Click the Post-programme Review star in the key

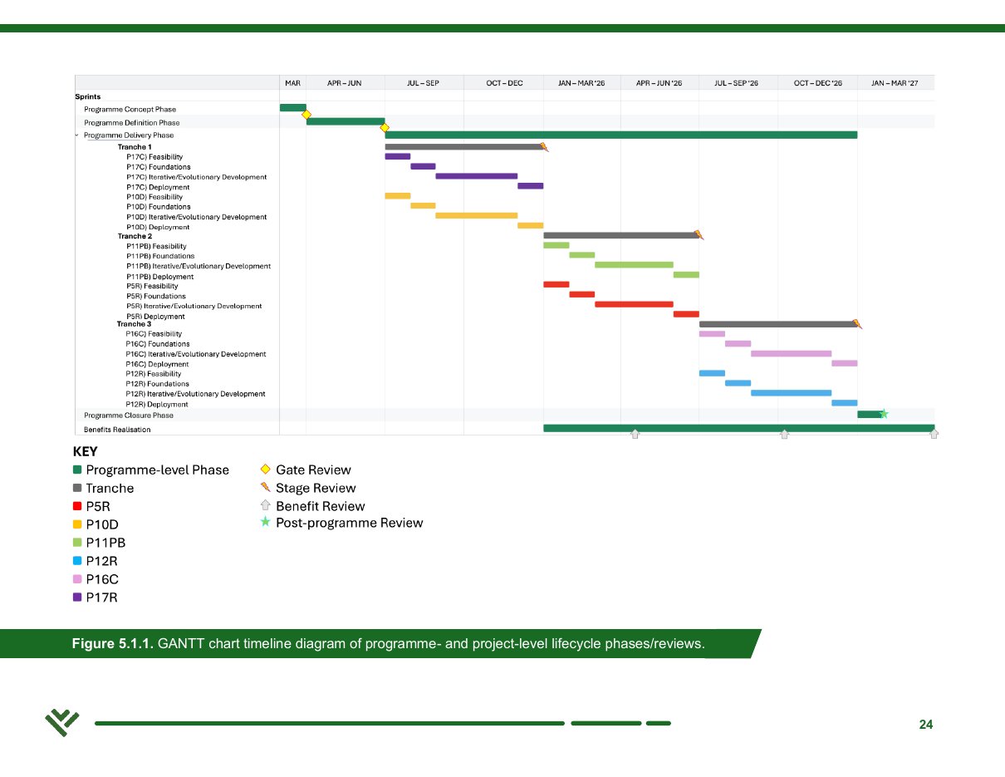[x=266, y=522]
